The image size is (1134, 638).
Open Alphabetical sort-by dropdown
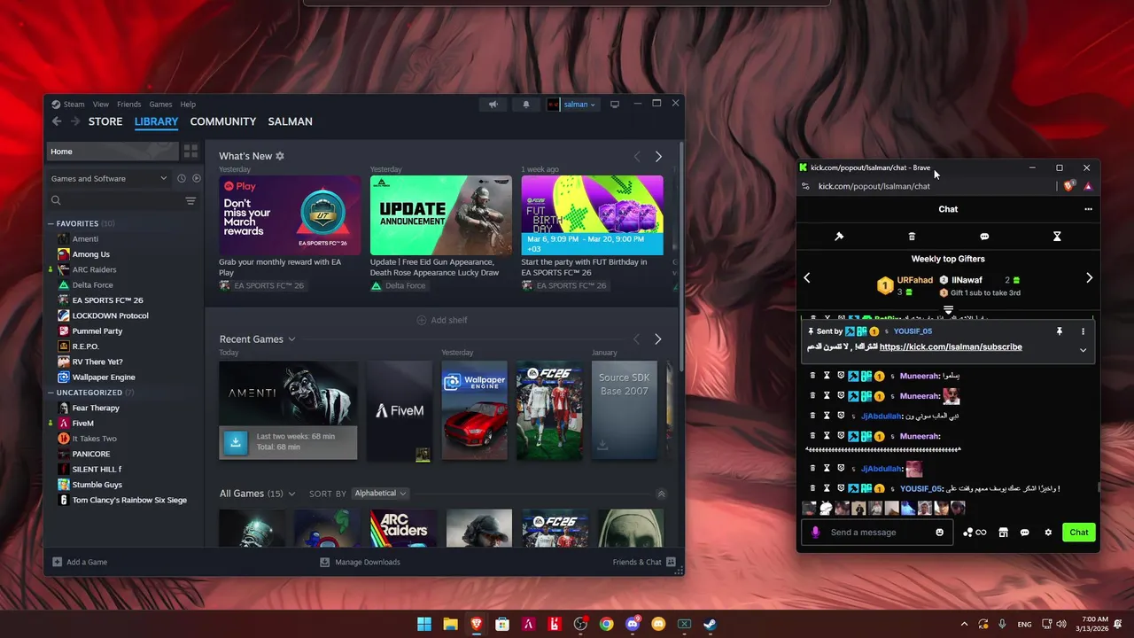380,494
